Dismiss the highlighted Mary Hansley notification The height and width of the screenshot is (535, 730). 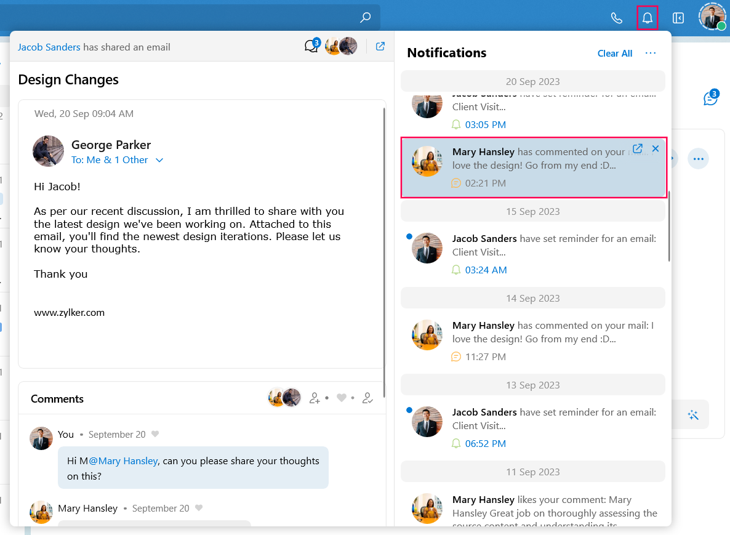click(x=656, y=149)
